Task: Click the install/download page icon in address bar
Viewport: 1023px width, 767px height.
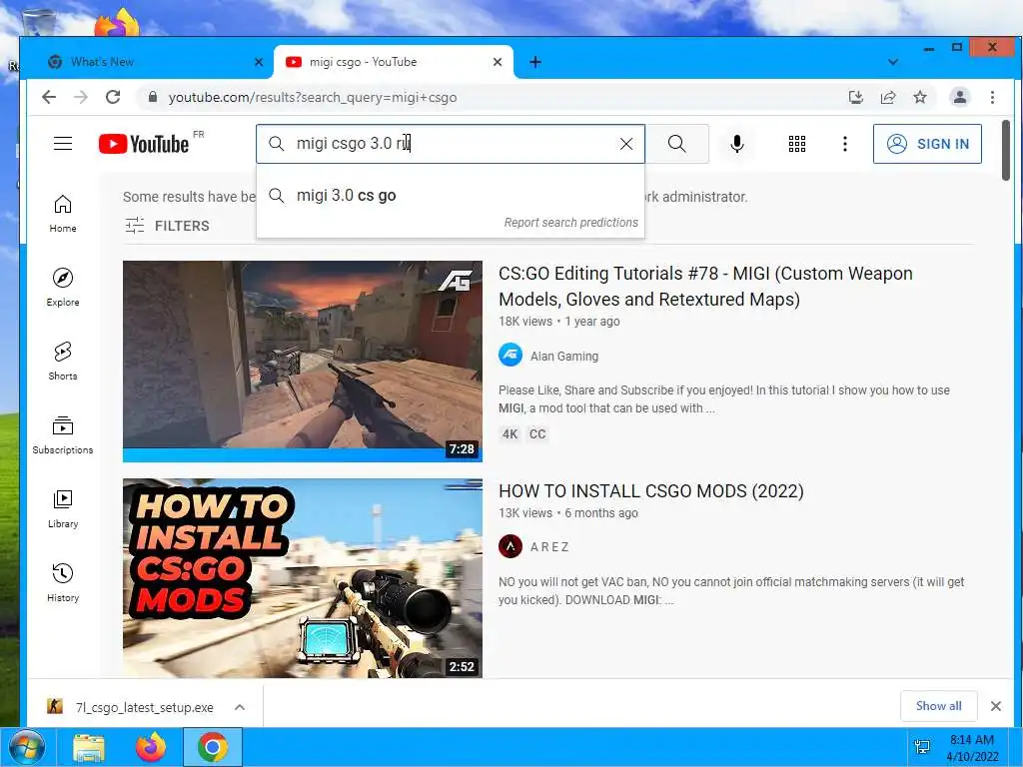Action: click(856, 97)
